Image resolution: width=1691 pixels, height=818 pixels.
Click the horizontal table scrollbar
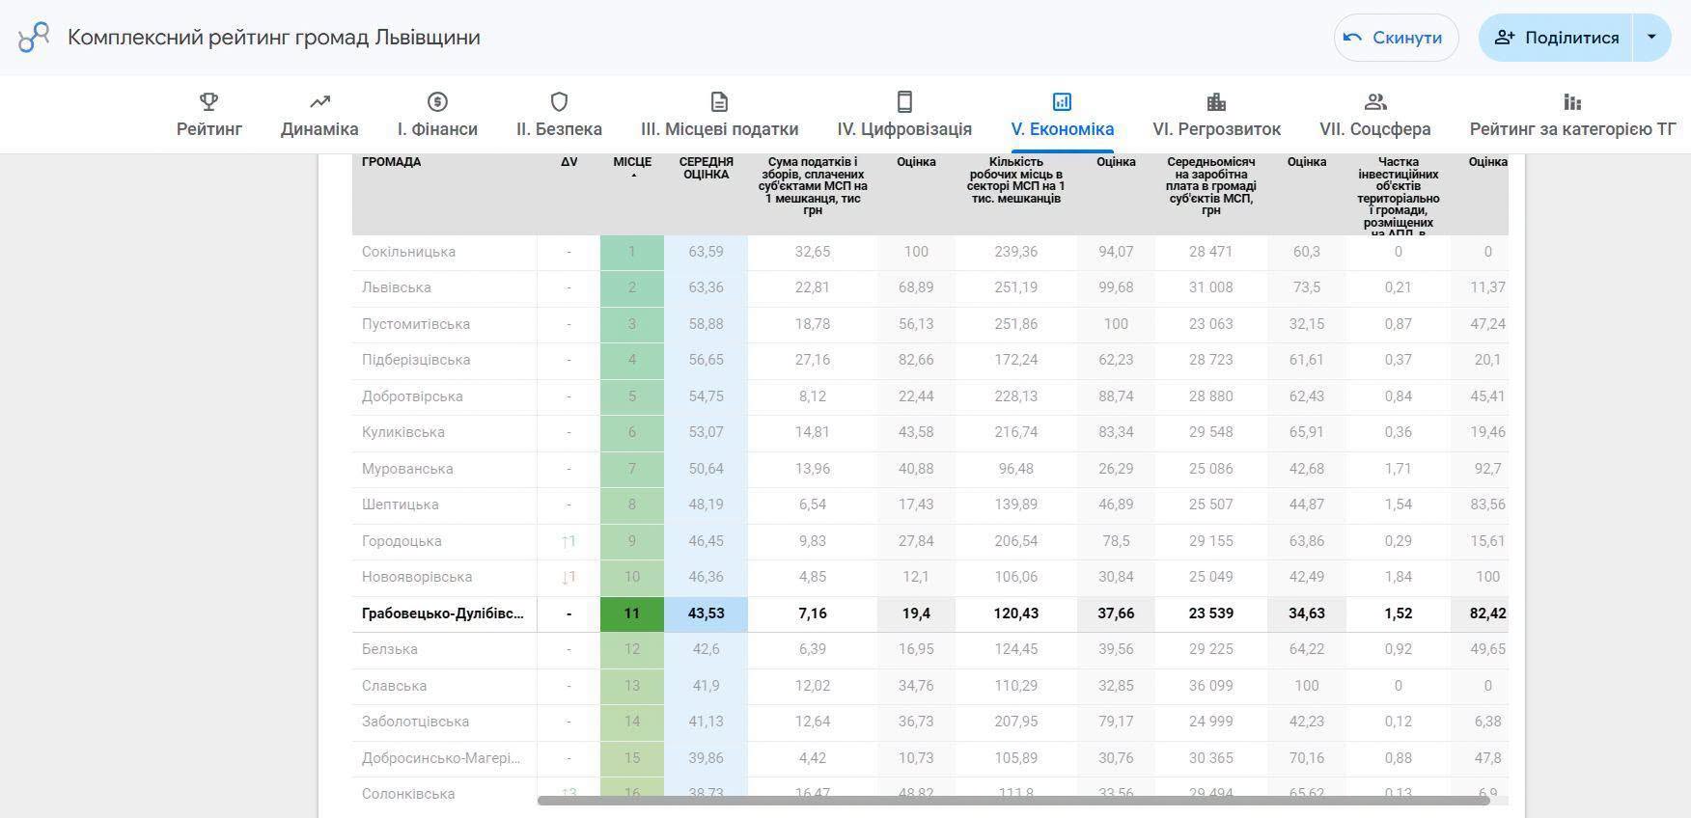click(x=1013, y=801)
